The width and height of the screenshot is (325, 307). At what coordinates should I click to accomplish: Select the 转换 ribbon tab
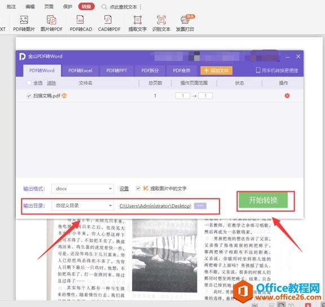click(86, 7)
